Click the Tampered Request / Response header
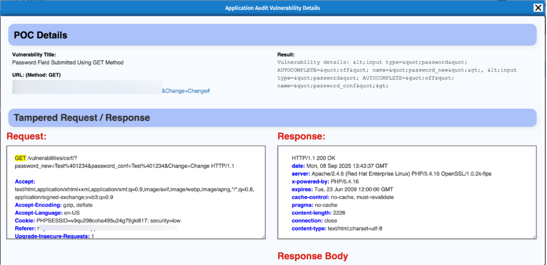The height and width of the screenshot is (265, 547). point(272,118)
